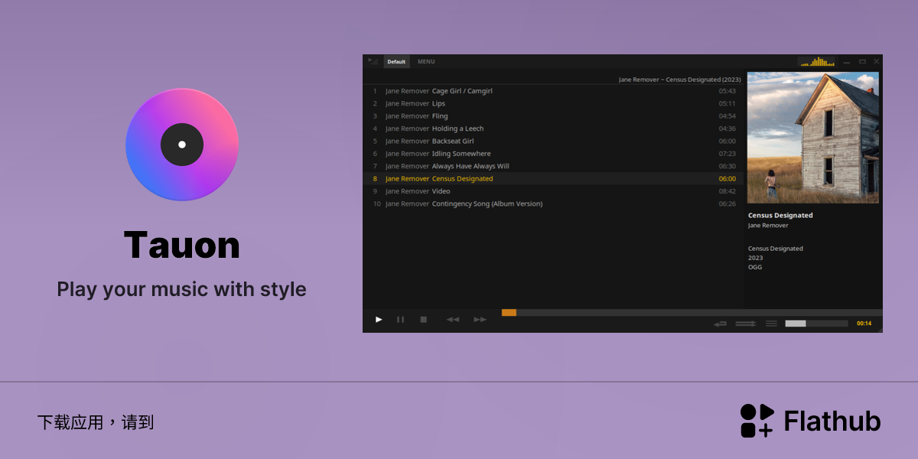Click the Tauon heading text
Viewport: 918px width, 459px height.
pyautogui.click(x=182, y=245)
